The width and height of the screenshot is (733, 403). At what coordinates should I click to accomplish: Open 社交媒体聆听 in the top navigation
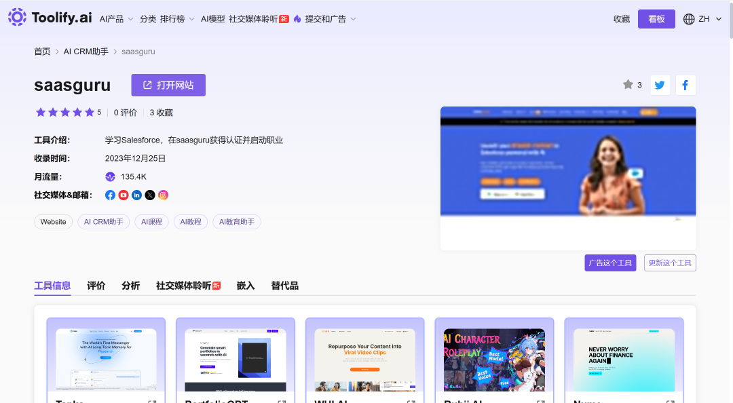click(x=259, y=19)
